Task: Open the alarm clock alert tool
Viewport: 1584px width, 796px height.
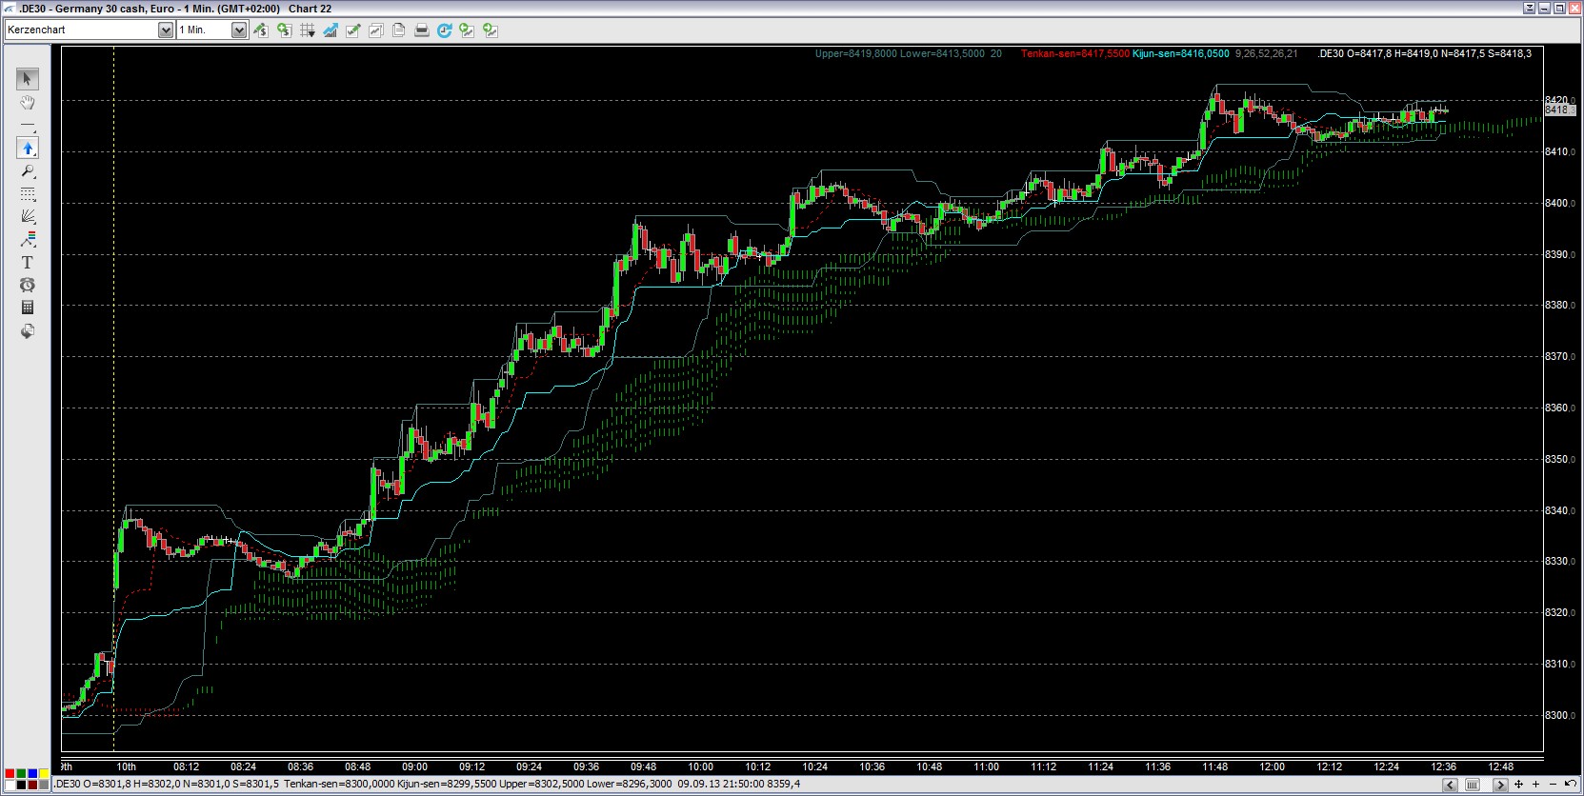Action: (28, 286)
